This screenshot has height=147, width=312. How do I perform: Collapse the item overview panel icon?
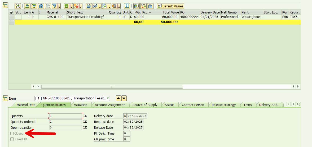click(5, 6)
